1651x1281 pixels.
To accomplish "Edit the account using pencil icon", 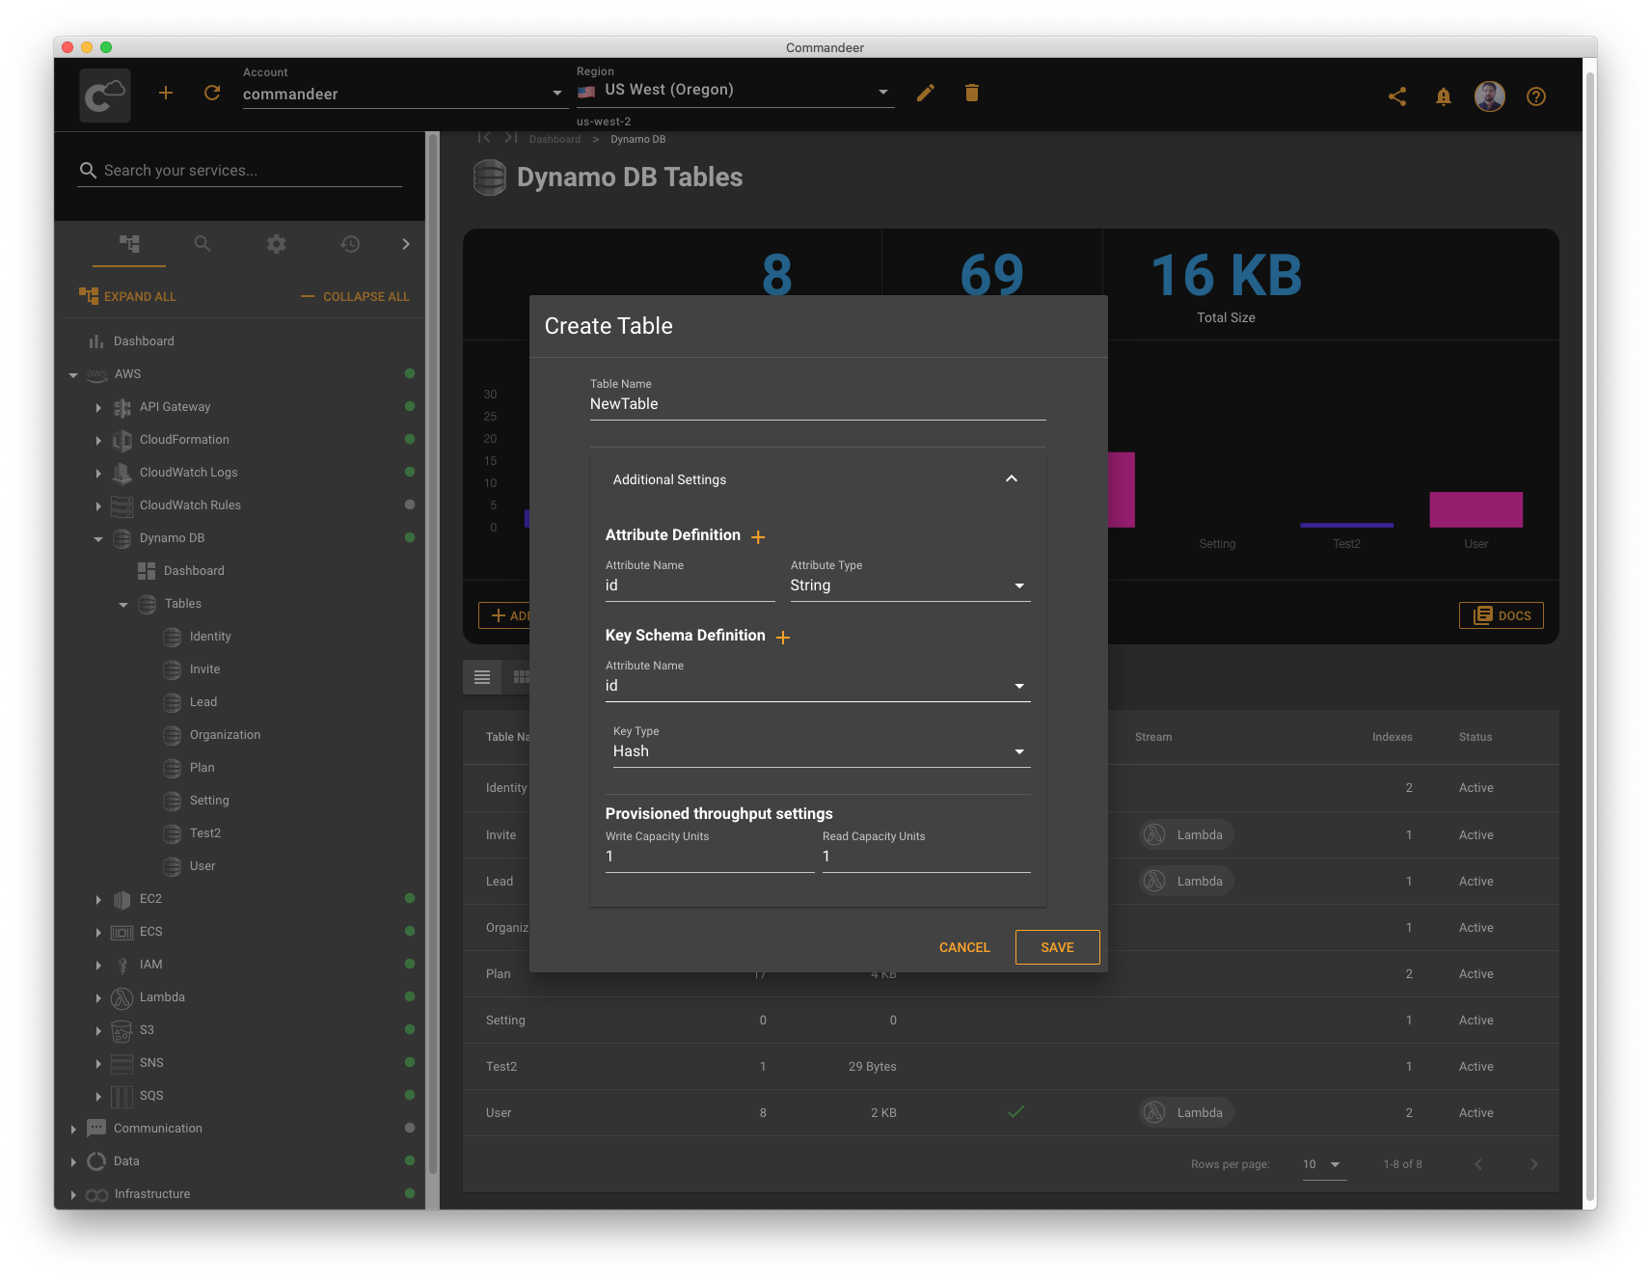I will tap(926, 93).
